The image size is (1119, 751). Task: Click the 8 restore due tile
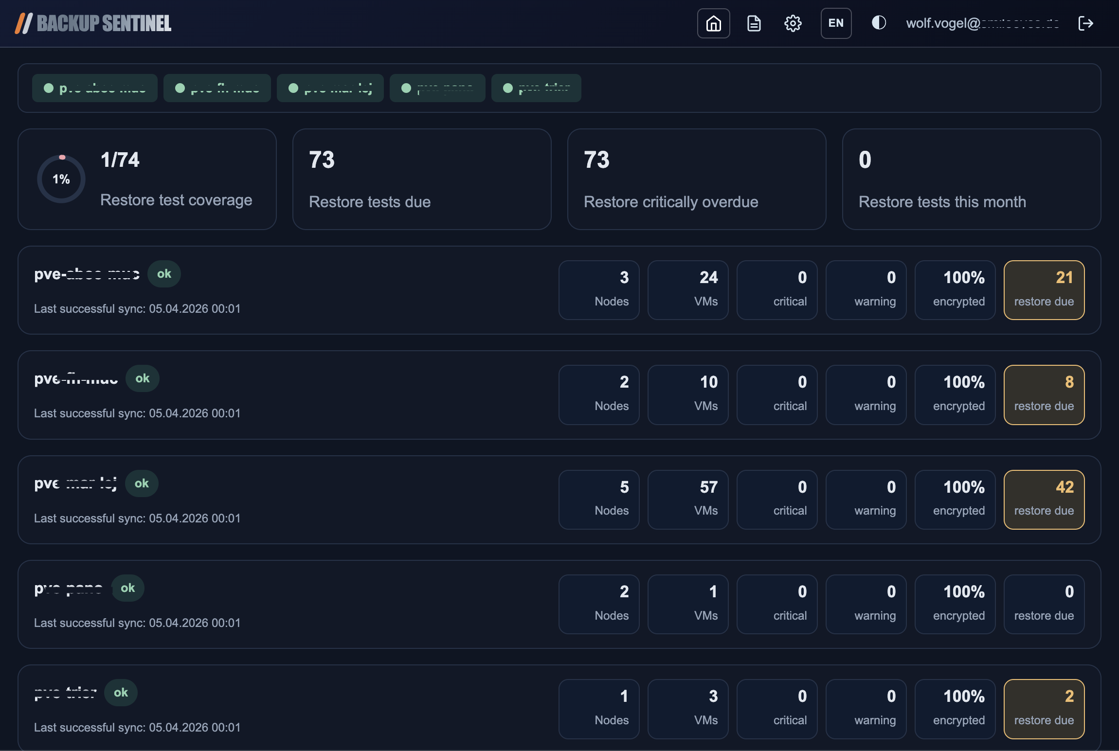(1044, 395)
